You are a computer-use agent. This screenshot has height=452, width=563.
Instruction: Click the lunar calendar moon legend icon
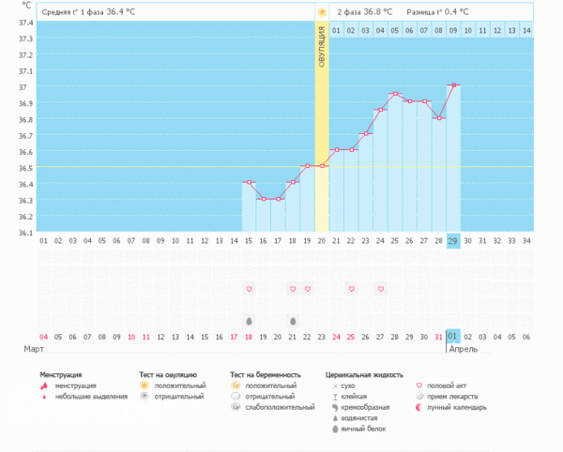(418, 407)
